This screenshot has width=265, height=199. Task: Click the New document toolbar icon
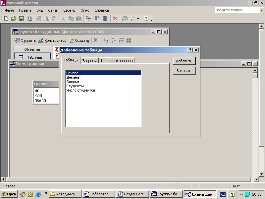[x=6, y=19]
